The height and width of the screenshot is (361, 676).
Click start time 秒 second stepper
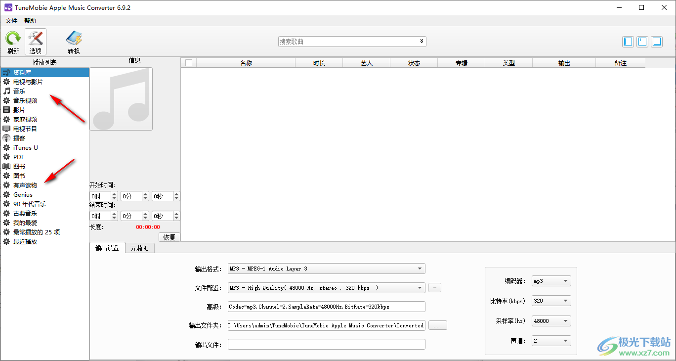coord(176,196)
